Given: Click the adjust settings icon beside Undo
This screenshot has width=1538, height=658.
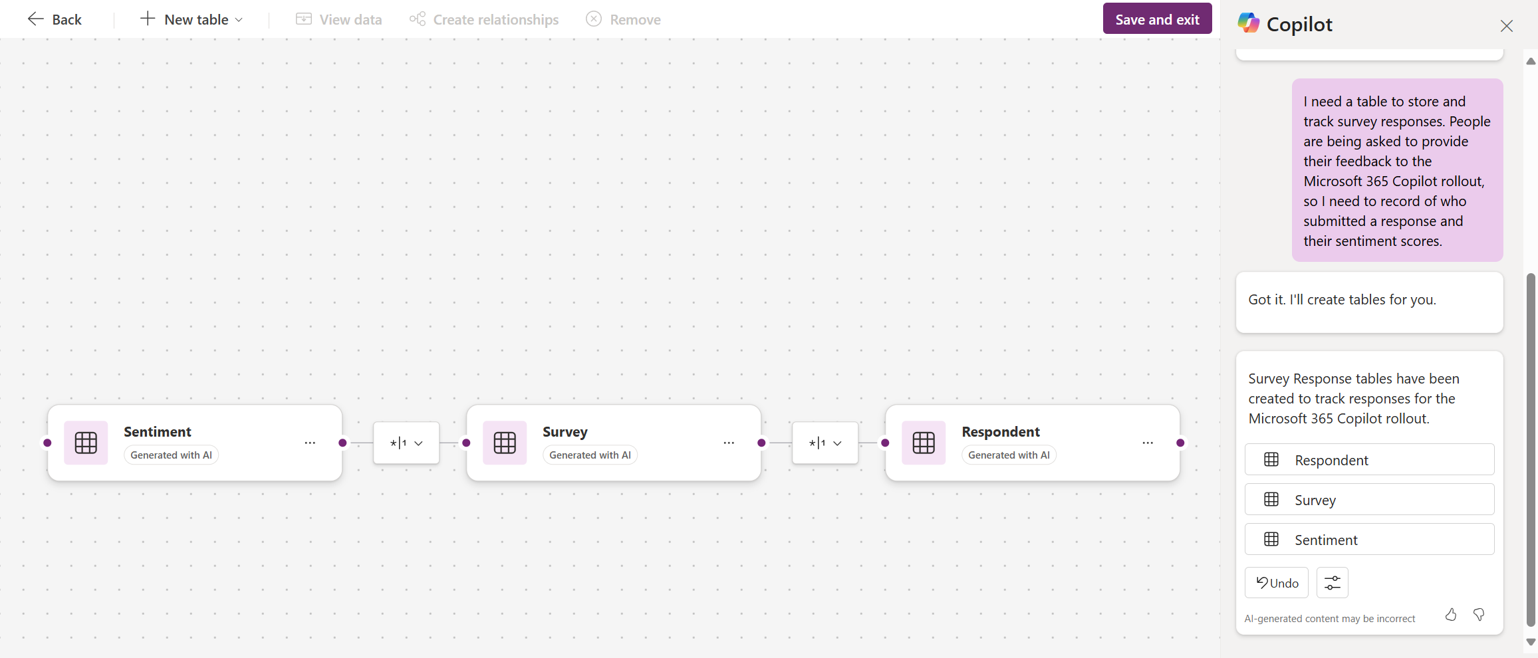Looking at the screenshot, I should [1333, 582].
